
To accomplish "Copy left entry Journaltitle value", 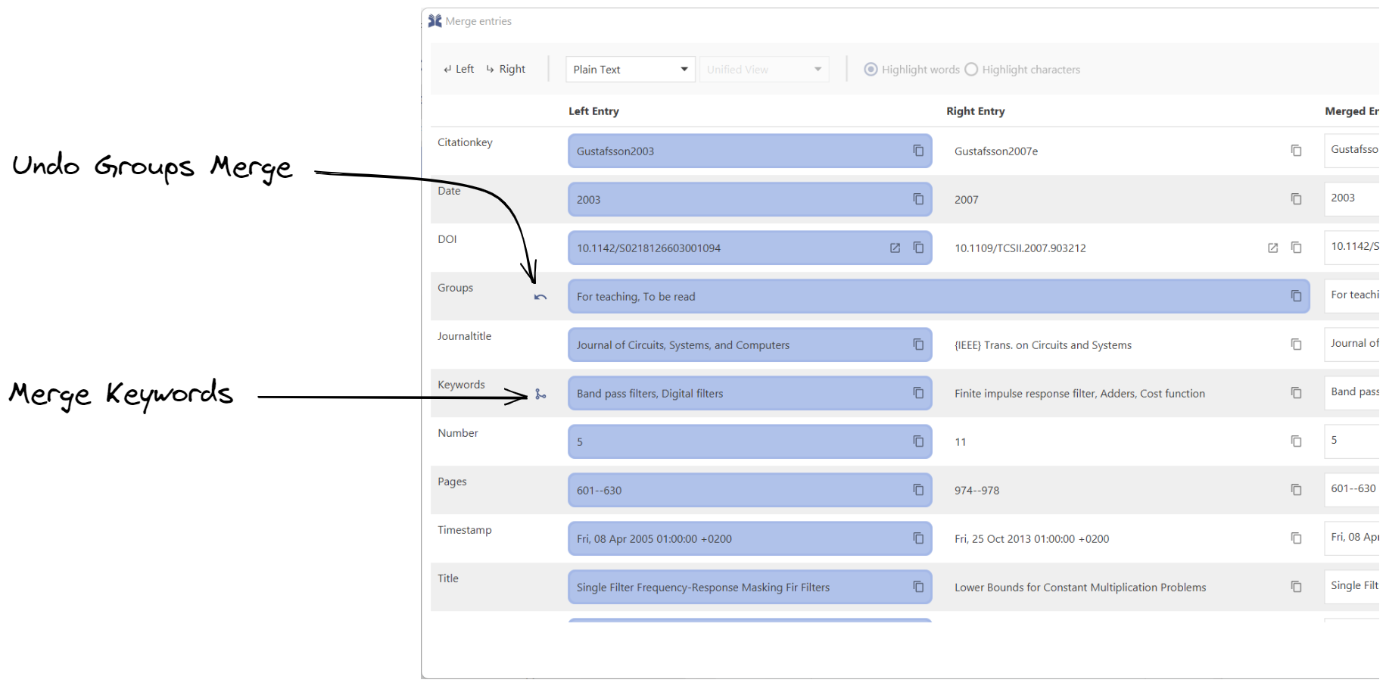I will [x=918, y=345].
